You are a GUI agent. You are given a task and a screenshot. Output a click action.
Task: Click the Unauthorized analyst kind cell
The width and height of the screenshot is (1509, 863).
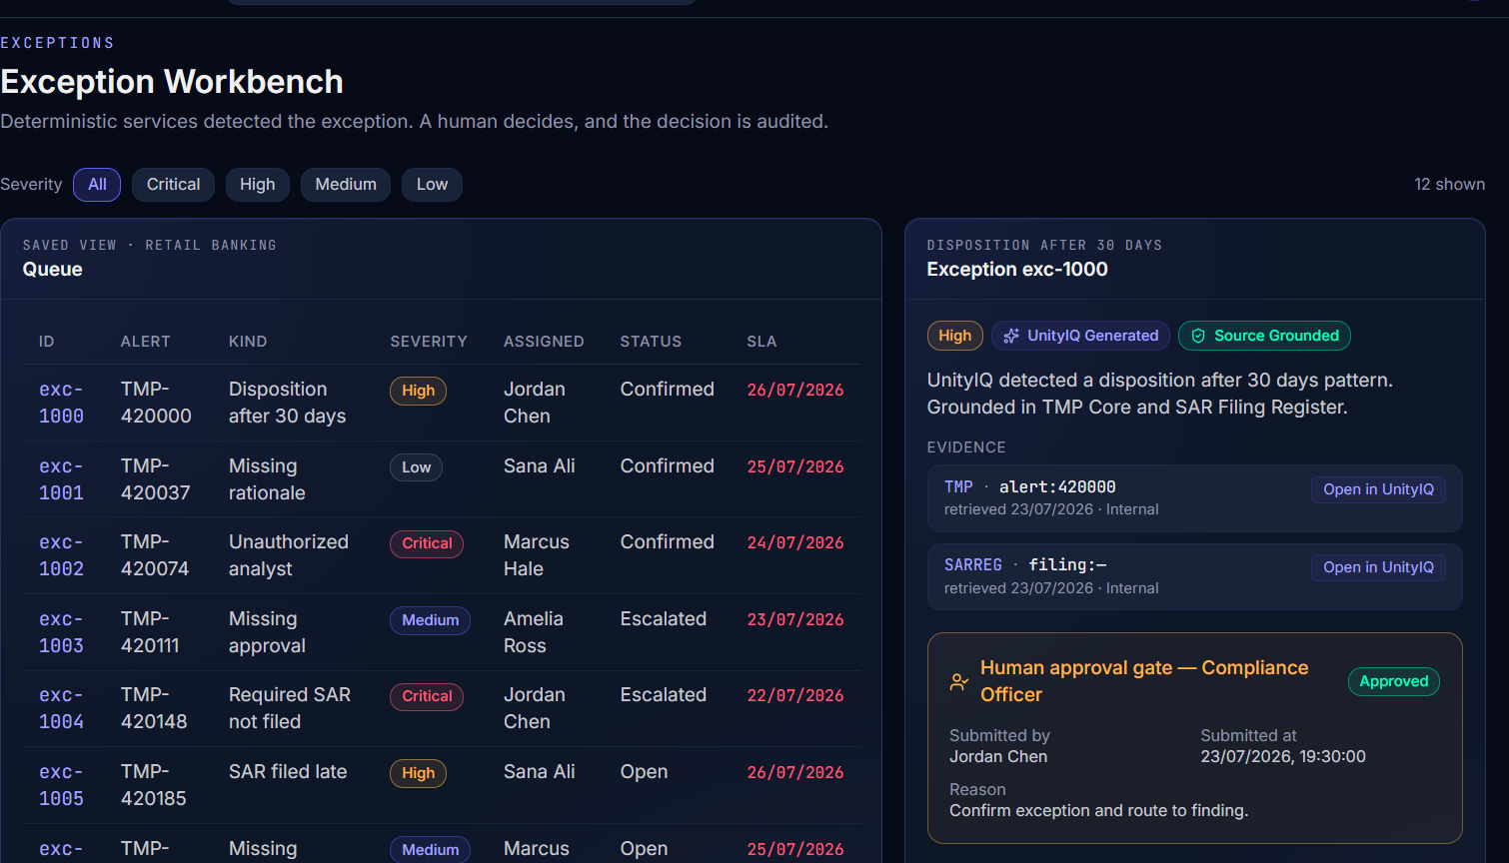tap(289, 555)
